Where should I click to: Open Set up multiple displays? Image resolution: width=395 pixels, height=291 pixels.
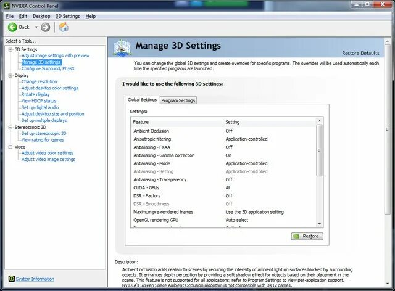point(44,120)
